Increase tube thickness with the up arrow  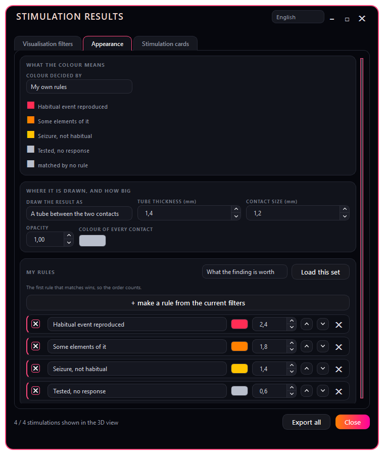tap(236, 209)
